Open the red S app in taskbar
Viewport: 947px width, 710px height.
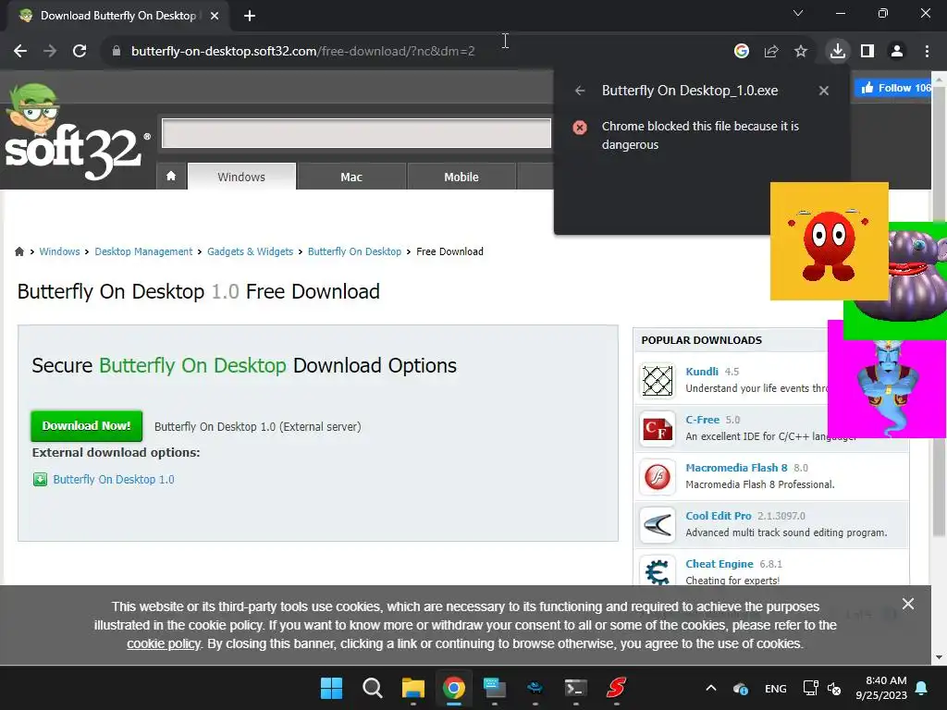click(616, 688)
